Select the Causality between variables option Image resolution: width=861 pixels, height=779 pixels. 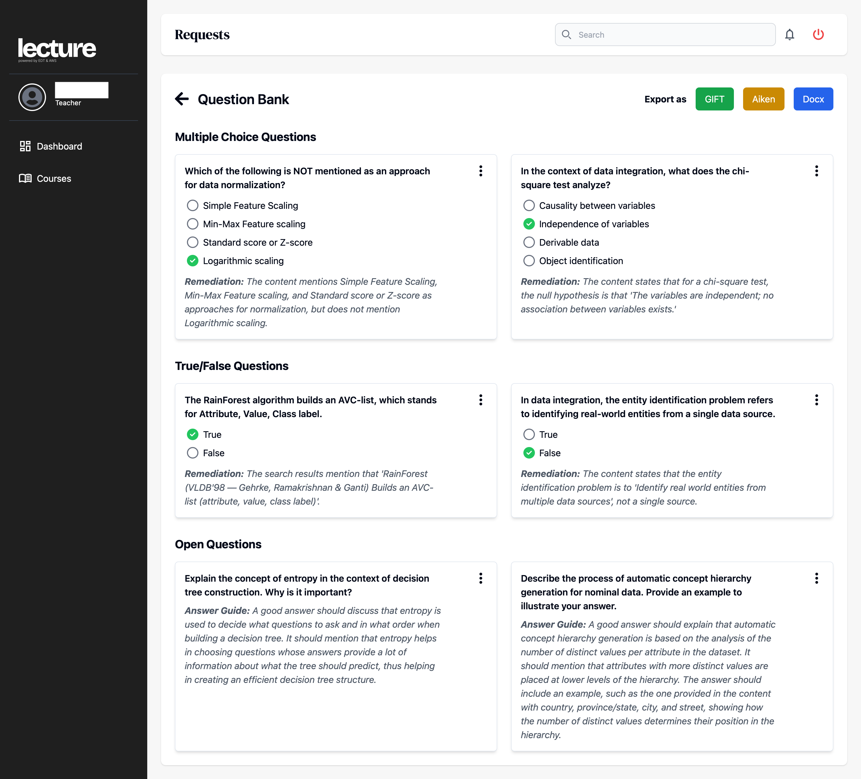coord(529,206)
